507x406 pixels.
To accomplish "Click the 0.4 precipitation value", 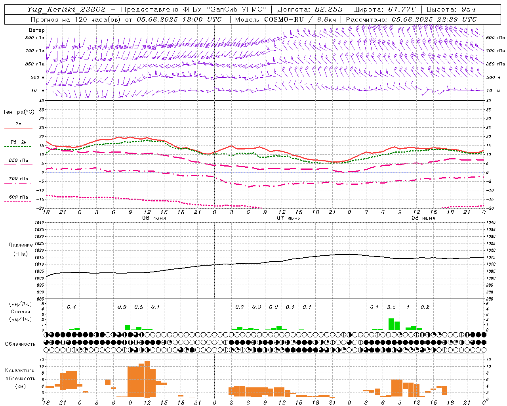I will pyautogui.click(x=71, y=307).
